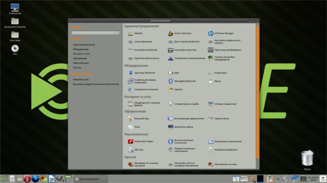Open Звук sound settings
This screenshot has width=327, height=183.
click(174, 73)
